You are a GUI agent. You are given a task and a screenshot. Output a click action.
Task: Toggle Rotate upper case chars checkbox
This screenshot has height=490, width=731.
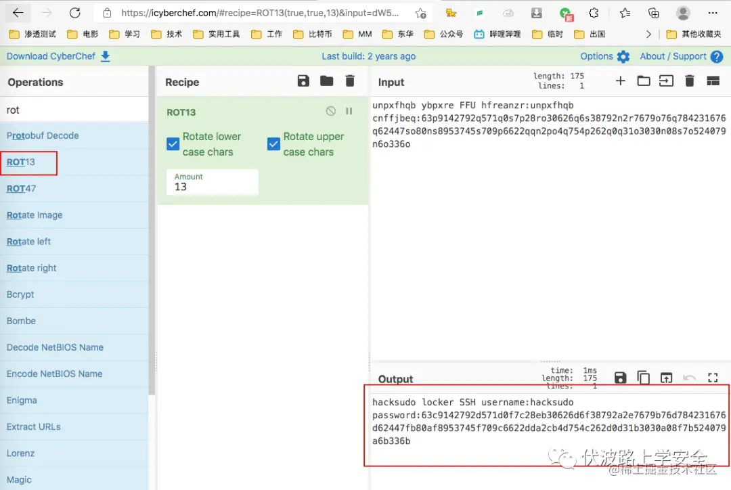click(273, 143)
